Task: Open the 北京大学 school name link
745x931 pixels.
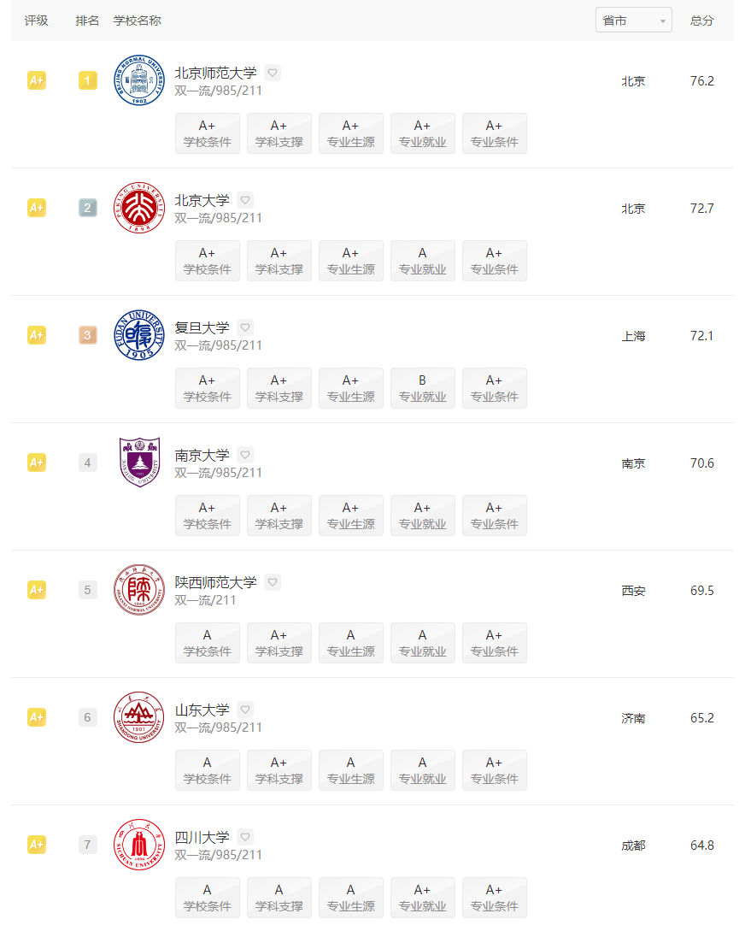Action: [x=202, y=201]
